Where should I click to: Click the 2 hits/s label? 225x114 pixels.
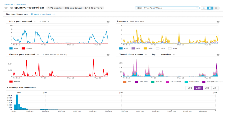coord(44,21)
